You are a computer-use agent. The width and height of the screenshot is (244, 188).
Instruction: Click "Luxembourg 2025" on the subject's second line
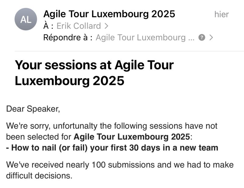(70, 81)
